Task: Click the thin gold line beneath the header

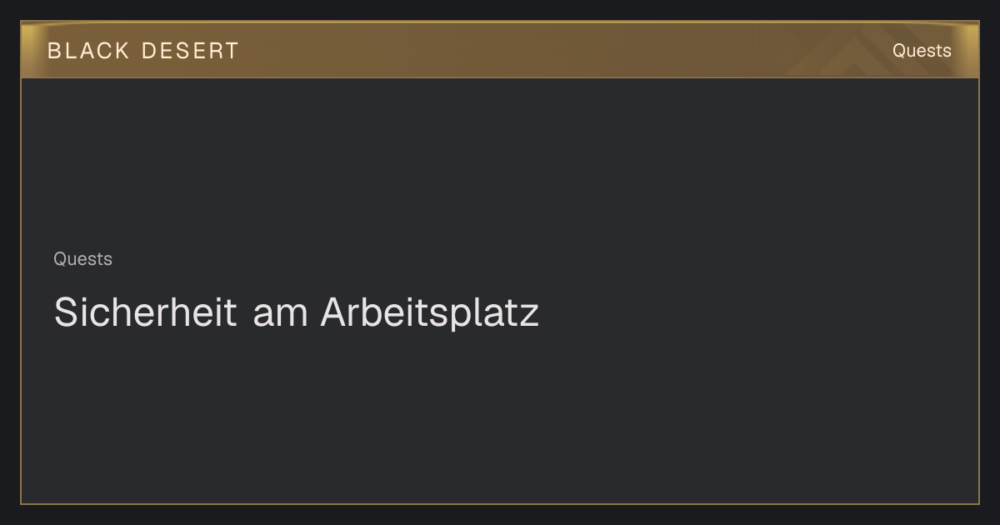Action: tap(500, 77)
